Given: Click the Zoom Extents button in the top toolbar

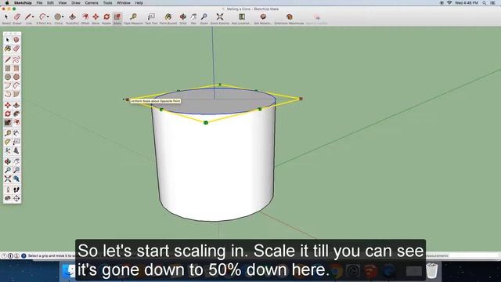Looking at the screenshot, I should click(220, 18).
